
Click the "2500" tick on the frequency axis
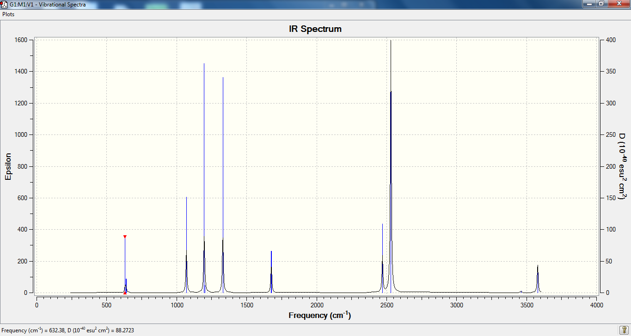click(x=386, y=305)
